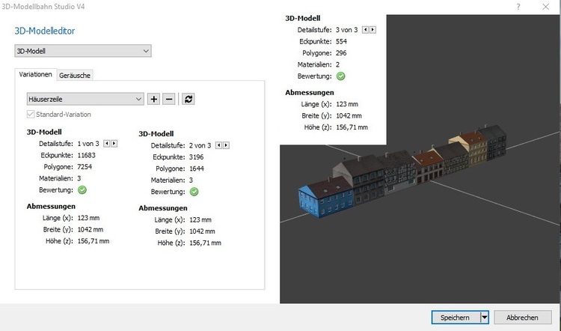This screenshot has width=561, height=331.
Task: Go to next detail level from 3 von 3
Action: click(373, 30)
